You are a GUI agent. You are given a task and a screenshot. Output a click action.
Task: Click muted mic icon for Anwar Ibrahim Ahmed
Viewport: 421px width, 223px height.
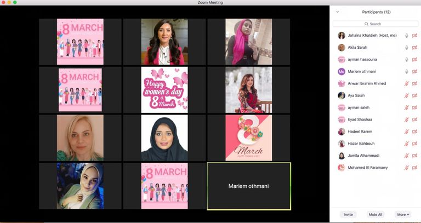pyautogui.click(x=406, y=84)
